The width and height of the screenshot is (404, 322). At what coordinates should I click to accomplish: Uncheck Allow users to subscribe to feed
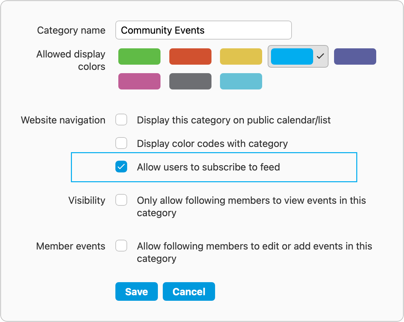click(x=121, y=167)
